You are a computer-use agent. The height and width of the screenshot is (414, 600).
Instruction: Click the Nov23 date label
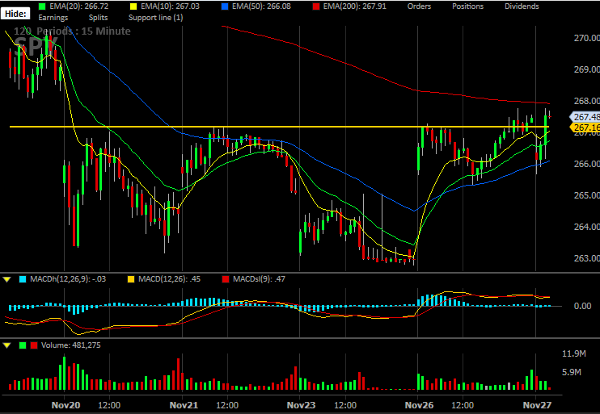click(301, 405)
